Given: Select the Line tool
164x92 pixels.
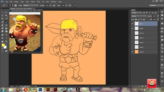Looking at the screenshot, I should coord(6,38).
